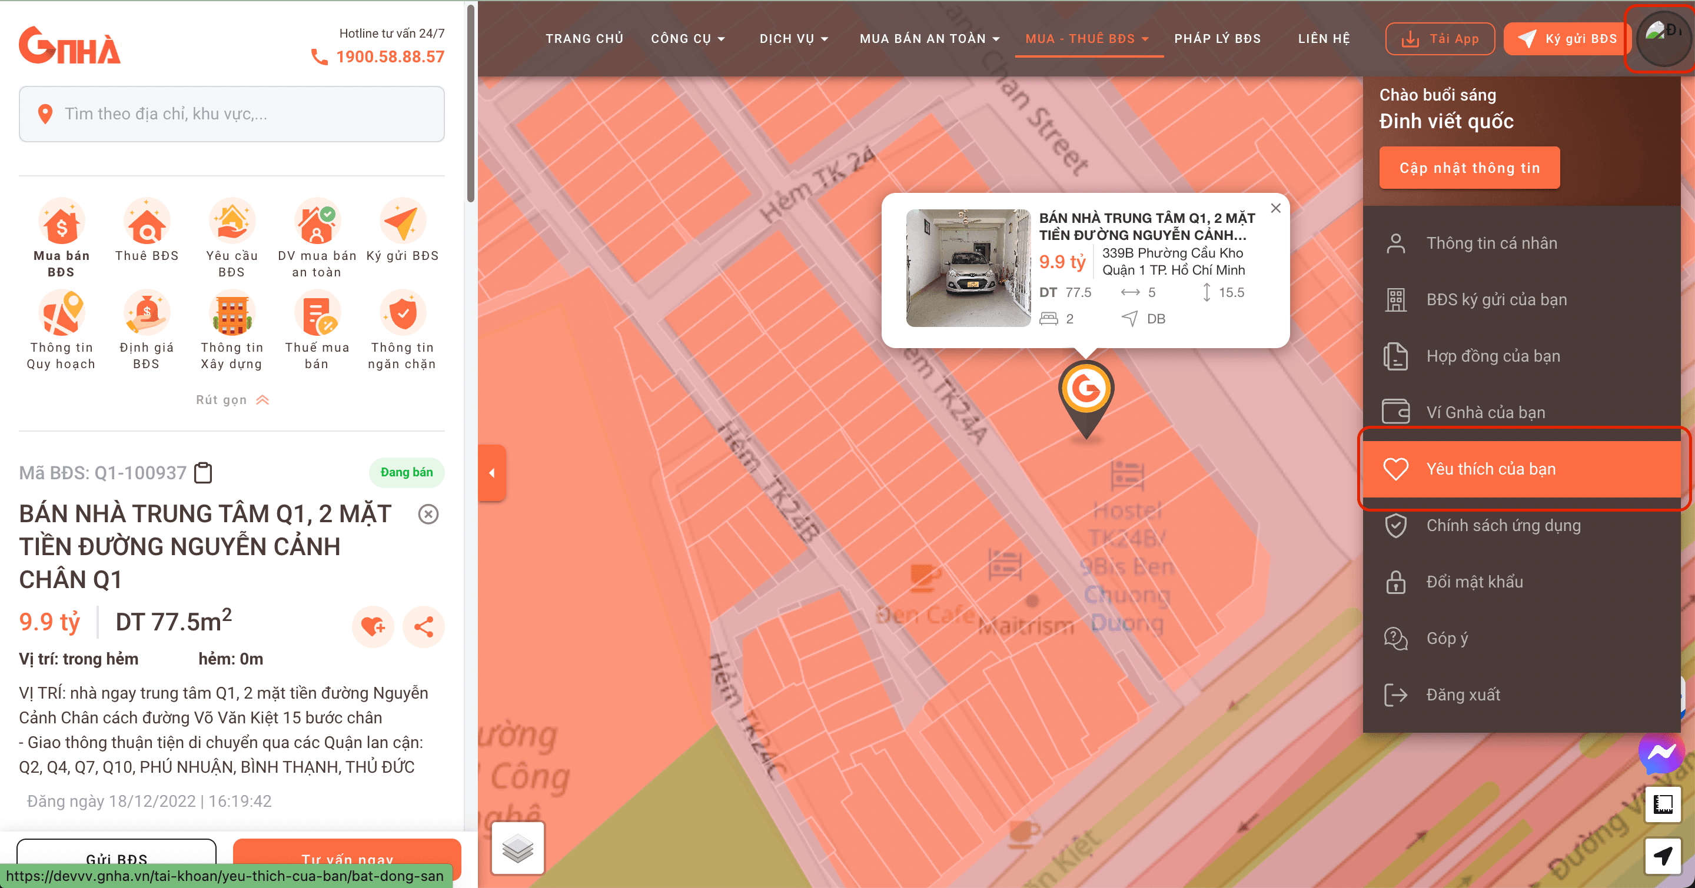Click the Đang bán status badge
The image size is (1695, 888).
pos(407,473)
